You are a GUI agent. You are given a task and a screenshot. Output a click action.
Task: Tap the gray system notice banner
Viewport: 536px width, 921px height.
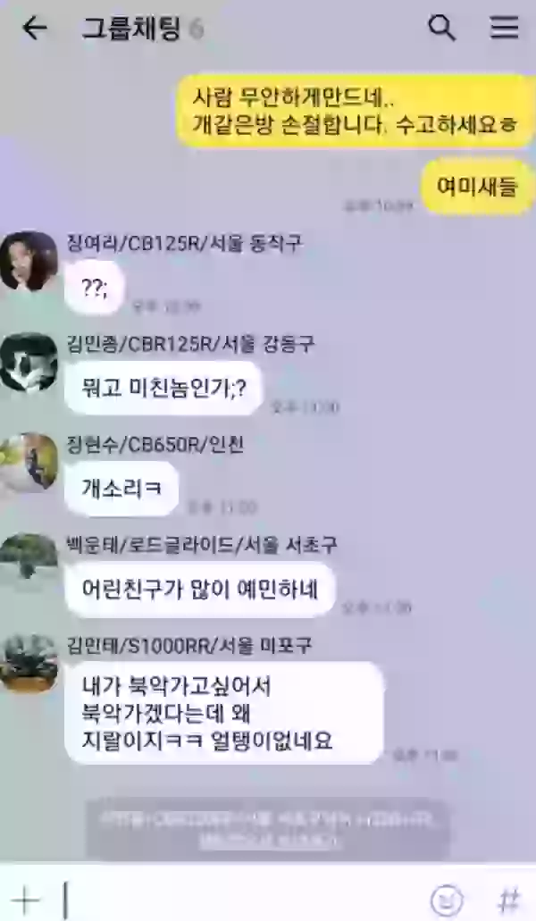tap(267, 829)
